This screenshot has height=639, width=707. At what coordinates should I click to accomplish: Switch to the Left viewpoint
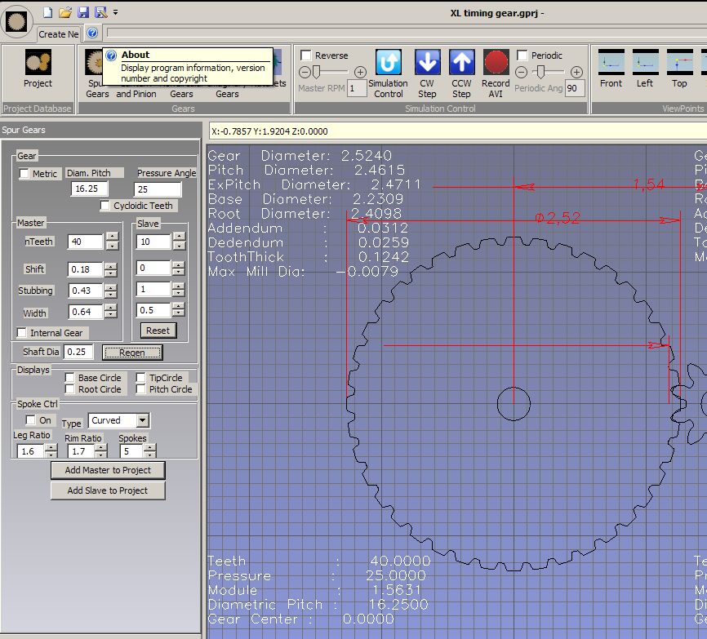645,69
